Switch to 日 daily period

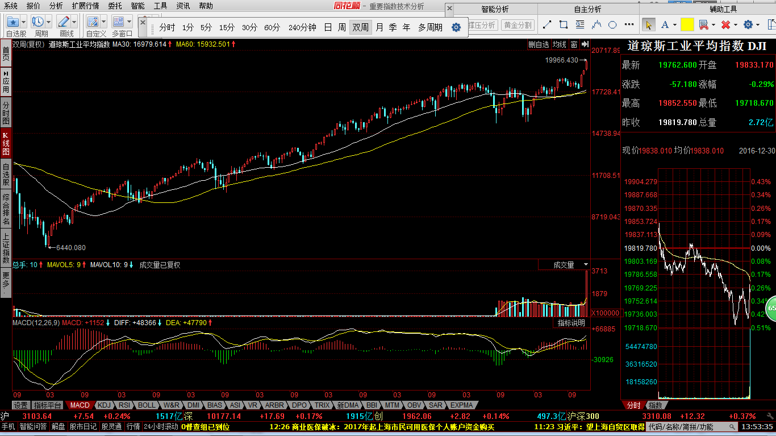(328, 27)
